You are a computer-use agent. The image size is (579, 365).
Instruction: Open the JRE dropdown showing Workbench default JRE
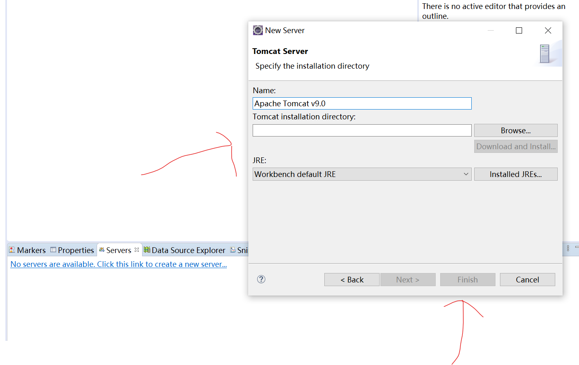(x=362, y=174)
